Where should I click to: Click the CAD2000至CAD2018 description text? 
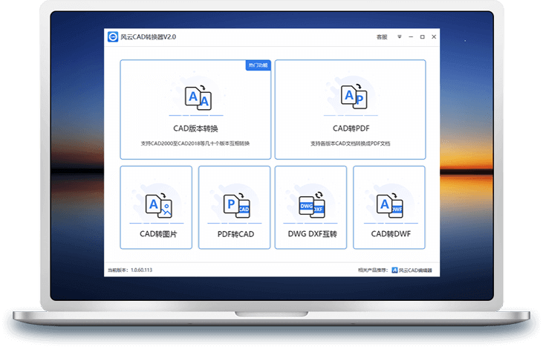click(x=195, y=143)
